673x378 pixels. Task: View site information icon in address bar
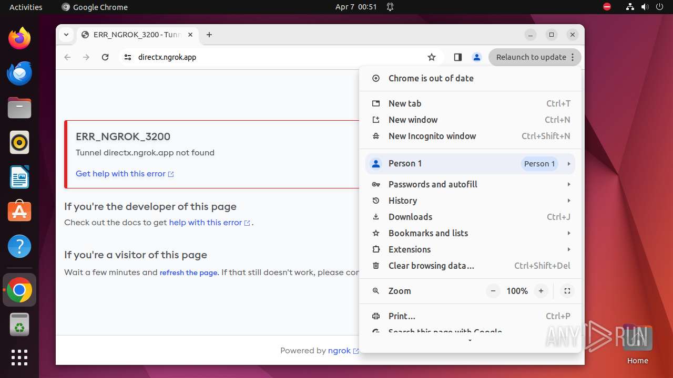click(128, 57)
